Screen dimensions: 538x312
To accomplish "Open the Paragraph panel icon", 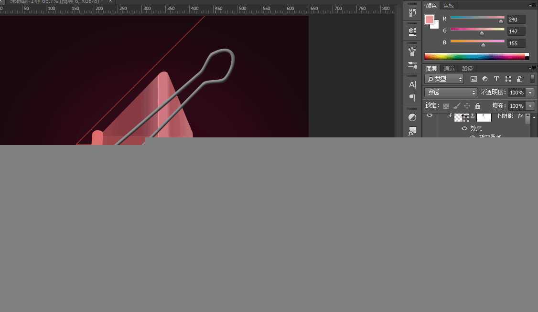I will tap(412, 98).
